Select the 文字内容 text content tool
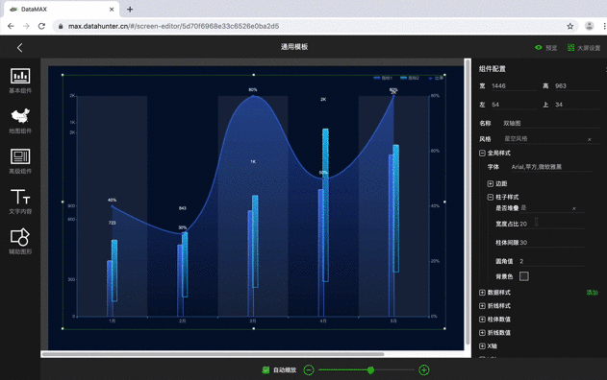The height and width of the screenshot is (380, 607). coord(20,202)
